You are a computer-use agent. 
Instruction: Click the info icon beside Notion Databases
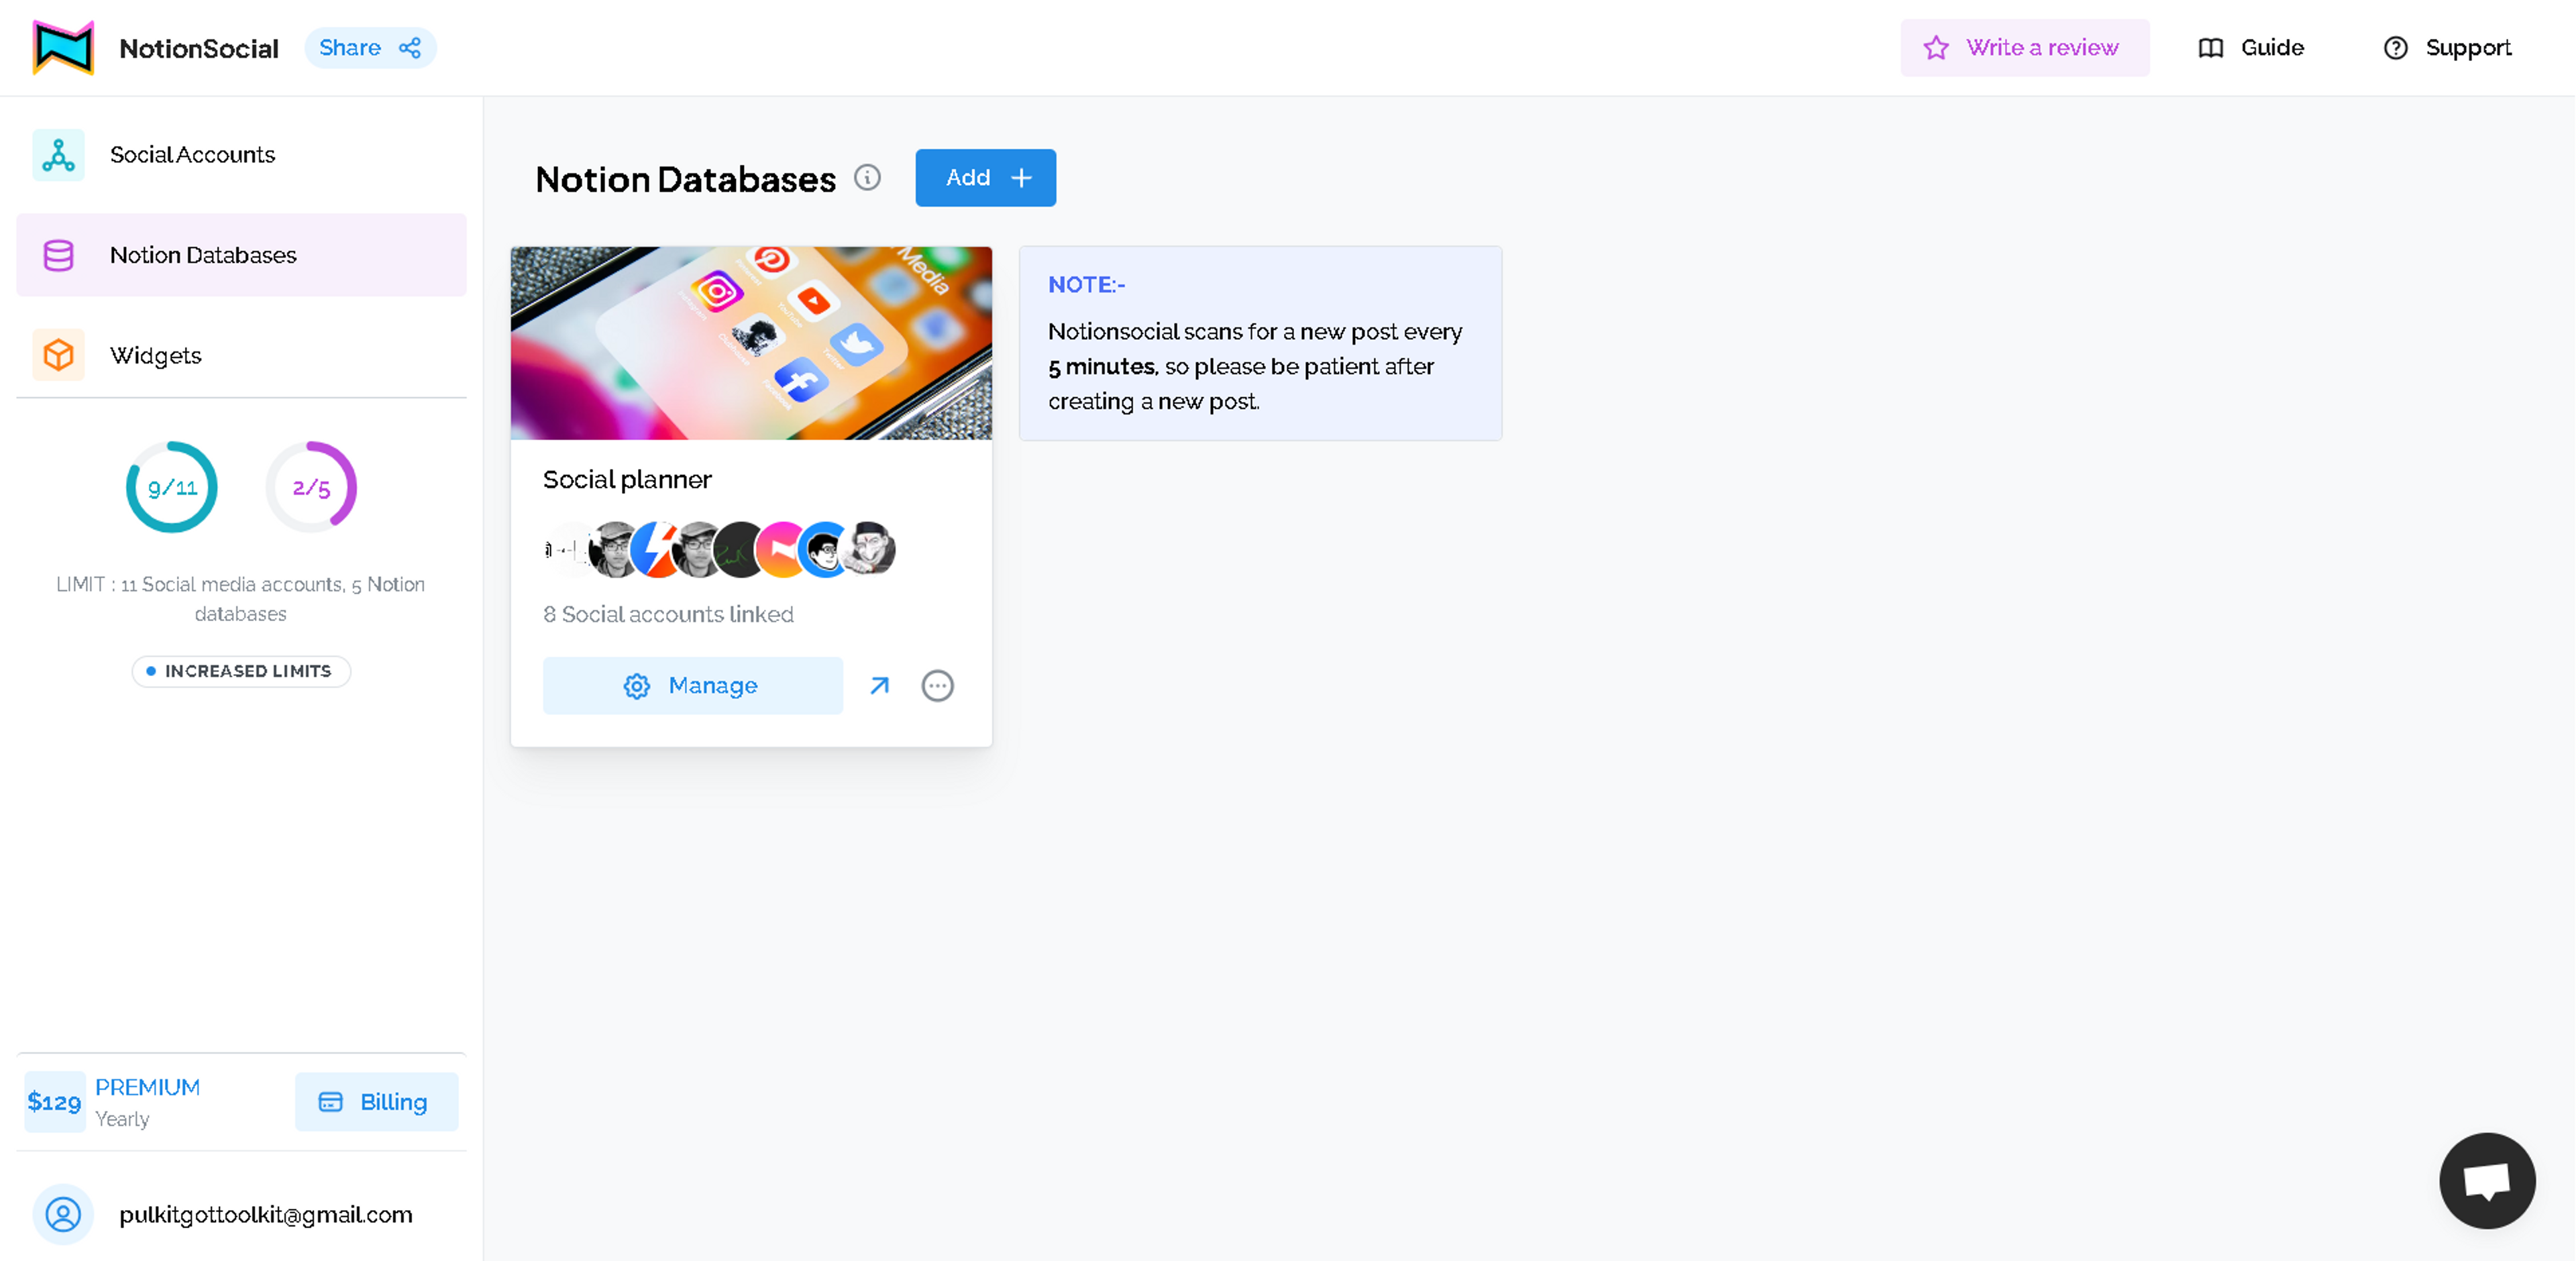(x=867, y=178)
